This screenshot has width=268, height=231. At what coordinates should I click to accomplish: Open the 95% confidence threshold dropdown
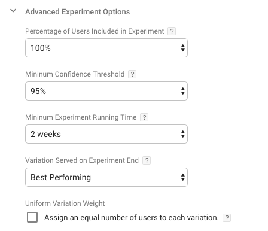coord(106,91)
